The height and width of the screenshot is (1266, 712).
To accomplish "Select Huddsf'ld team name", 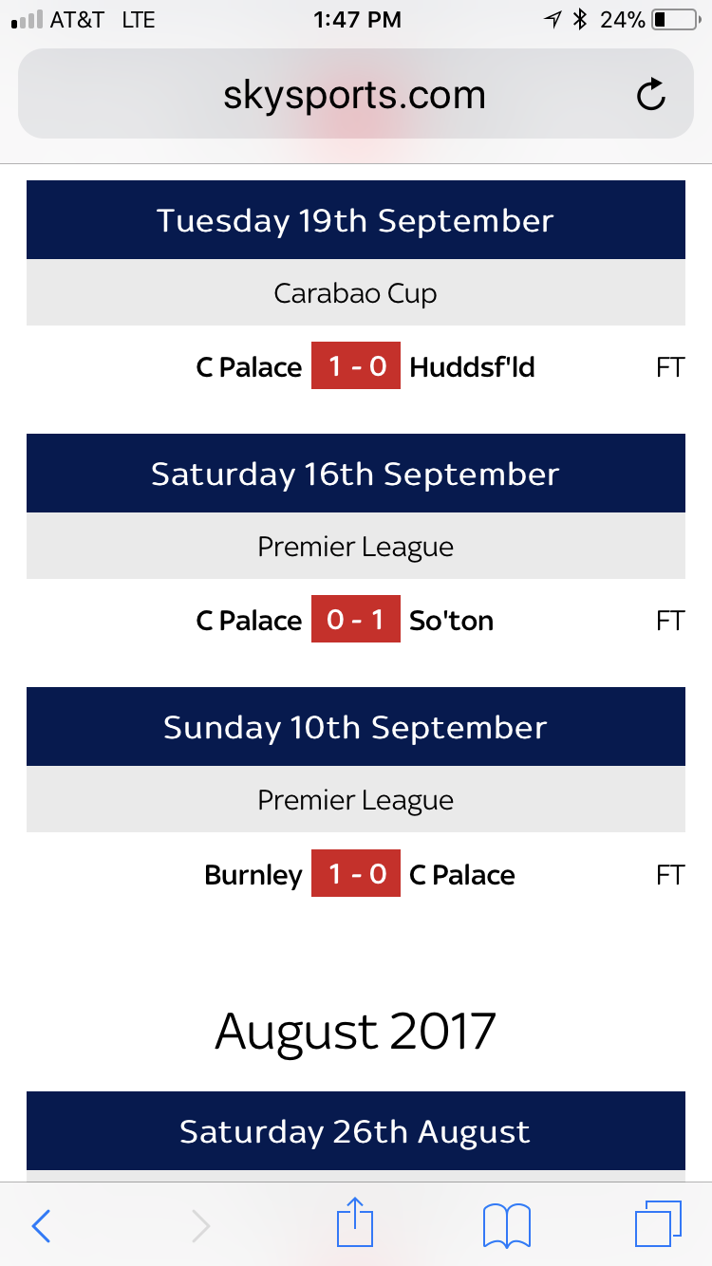I will [472, 367].
